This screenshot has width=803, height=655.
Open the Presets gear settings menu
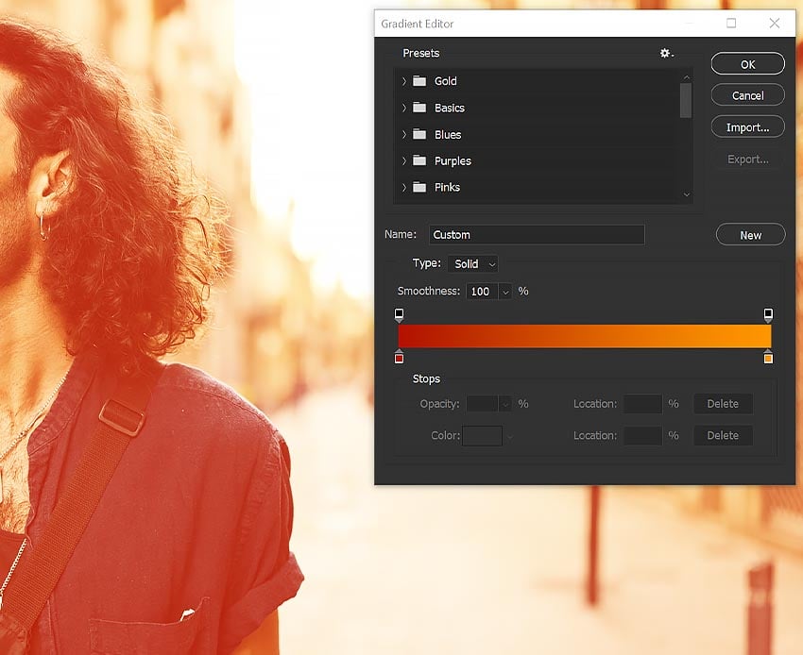666,53
